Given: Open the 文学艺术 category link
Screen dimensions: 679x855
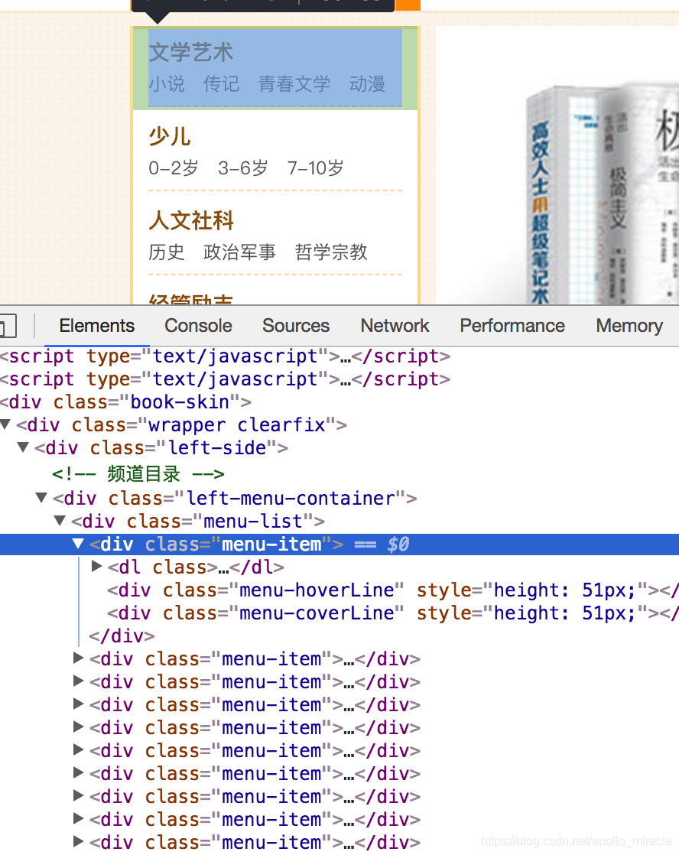Looking at the screenshot, I should (191, 52).
